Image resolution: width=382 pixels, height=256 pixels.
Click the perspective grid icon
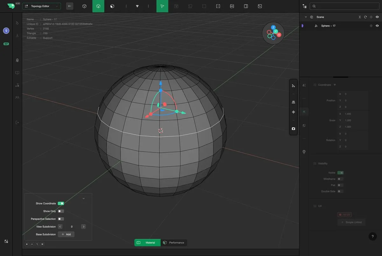point(293,102)
